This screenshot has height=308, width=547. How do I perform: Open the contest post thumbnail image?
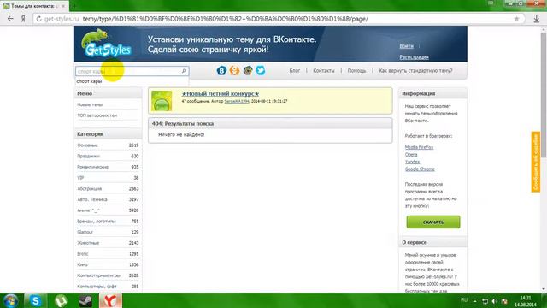click(x=162, y=101)
